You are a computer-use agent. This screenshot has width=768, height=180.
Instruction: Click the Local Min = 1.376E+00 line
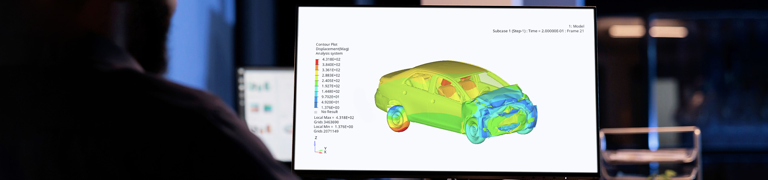click(x=334, y=127)
